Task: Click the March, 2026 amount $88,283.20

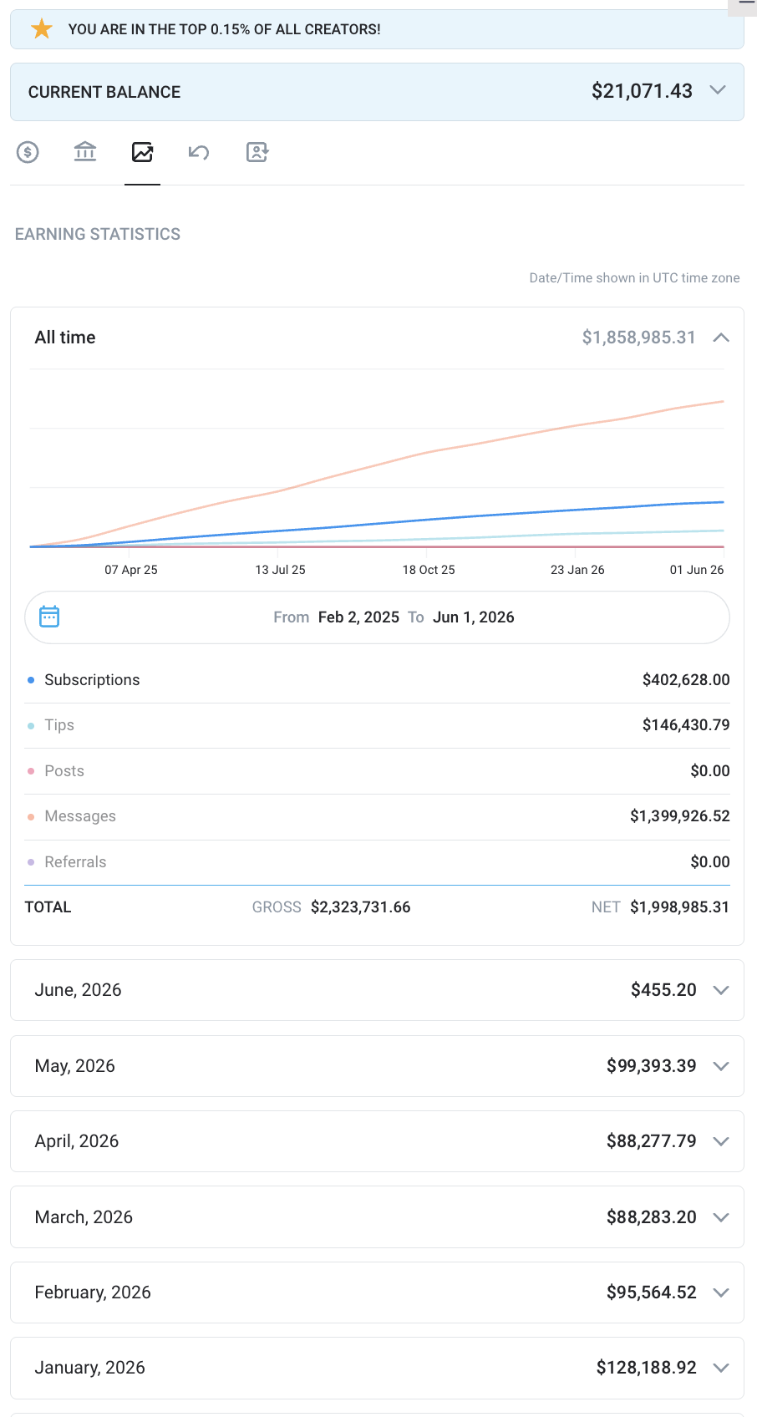Action: click(x=652, y=1217)
